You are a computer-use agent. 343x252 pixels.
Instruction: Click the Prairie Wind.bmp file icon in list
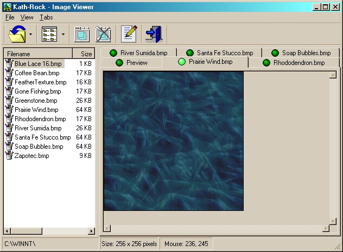click(9, 109)
